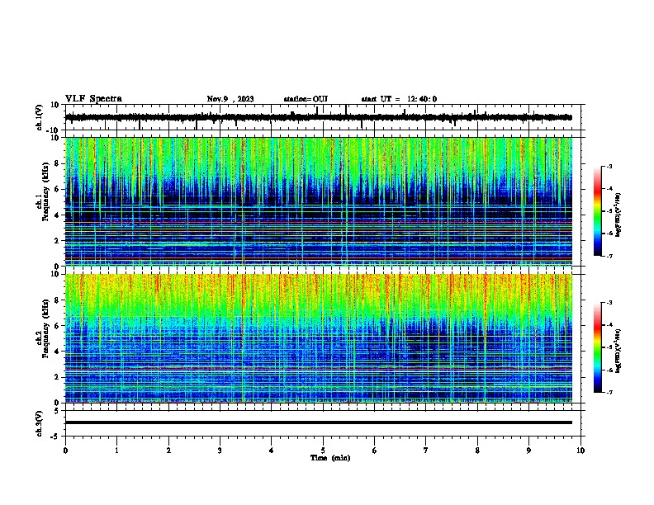Click the "-3" label on ch.1 color scale
Viewport: 654px width, 505px height.
(x=609, y=167)
